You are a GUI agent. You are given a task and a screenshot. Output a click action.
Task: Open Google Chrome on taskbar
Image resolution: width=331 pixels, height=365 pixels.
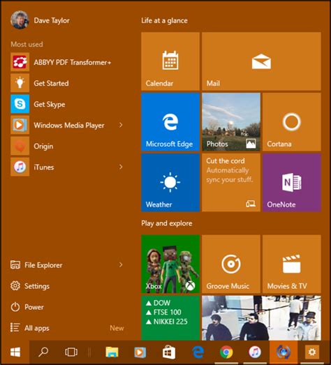click(x=226, y=352)
